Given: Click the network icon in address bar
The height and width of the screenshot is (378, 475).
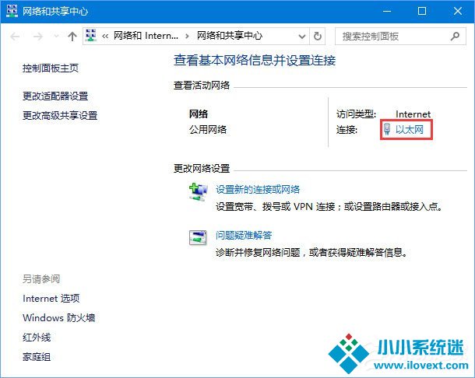Looking at the screenshot, I should [91, 36].
